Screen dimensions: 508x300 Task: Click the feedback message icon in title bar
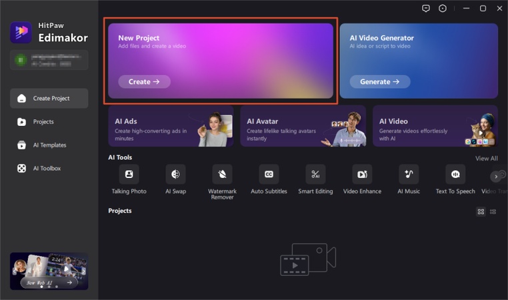click(426, 9)
